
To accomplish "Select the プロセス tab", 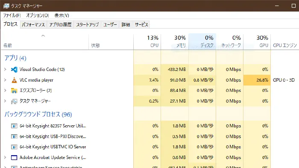I will (11, 24).
